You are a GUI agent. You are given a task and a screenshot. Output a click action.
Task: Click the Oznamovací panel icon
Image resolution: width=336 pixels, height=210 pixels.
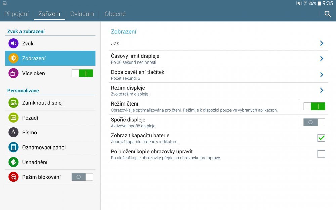point(13,148)
